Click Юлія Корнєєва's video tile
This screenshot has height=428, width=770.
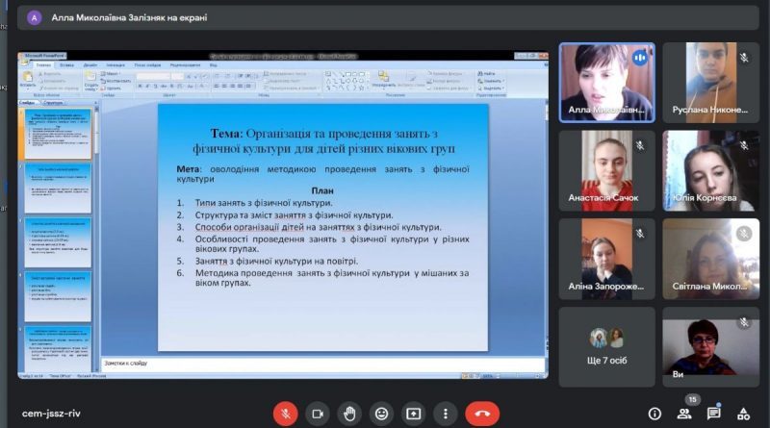tap(710, 171)
